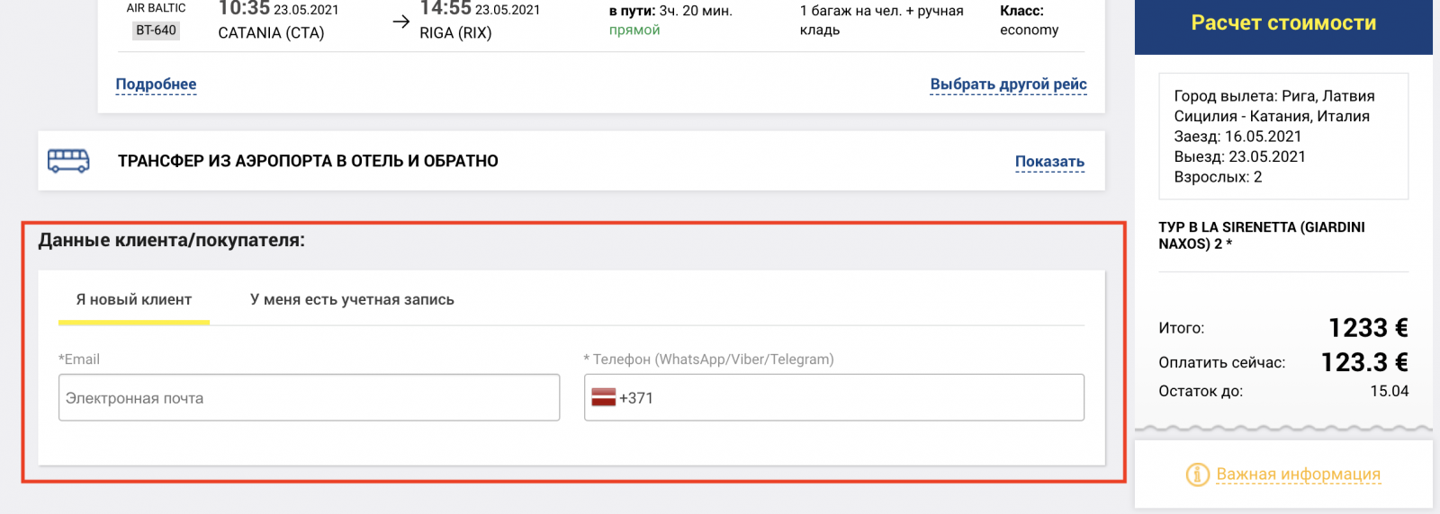Screen dimensions: 1440x514
Task: Click the Важная информация info icon
Action: [1197, 474]
